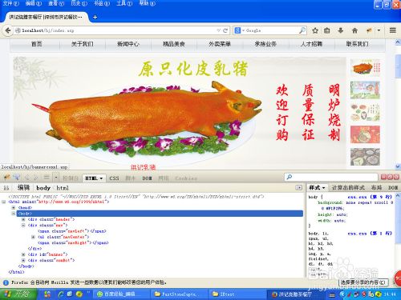This screenshot has height=300, width=401.
Task: Switch to 计算出的样式 side tab
Action: 348,188
